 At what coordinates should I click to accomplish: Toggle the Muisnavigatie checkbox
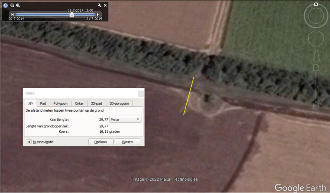click(x=29, y=142)
